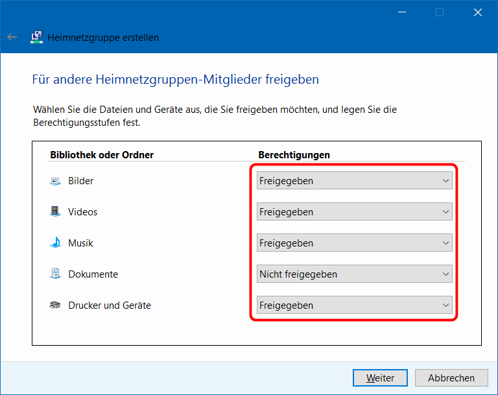Click the 'Heimnetzgruppe erstellen' window title text
Viewport: 498px width, 395px height.
[x=103, y=38]
